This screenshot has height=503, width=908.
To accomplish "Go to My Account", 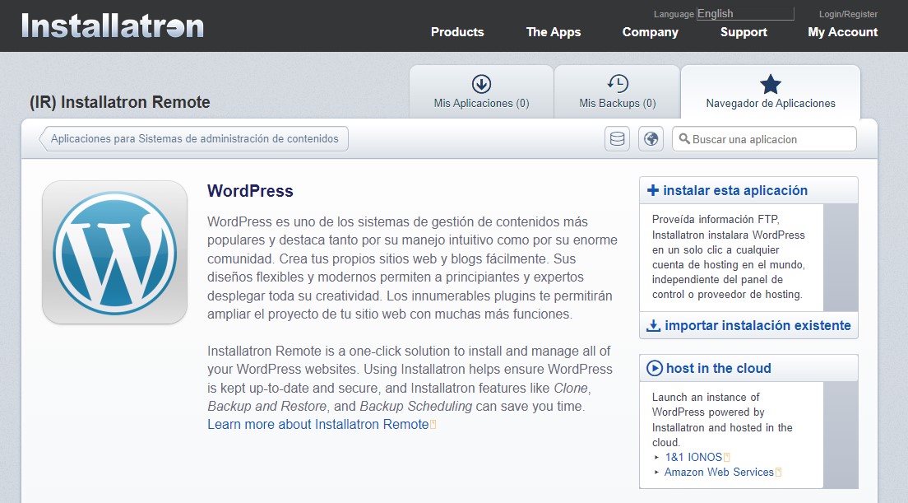I will 842,32.
